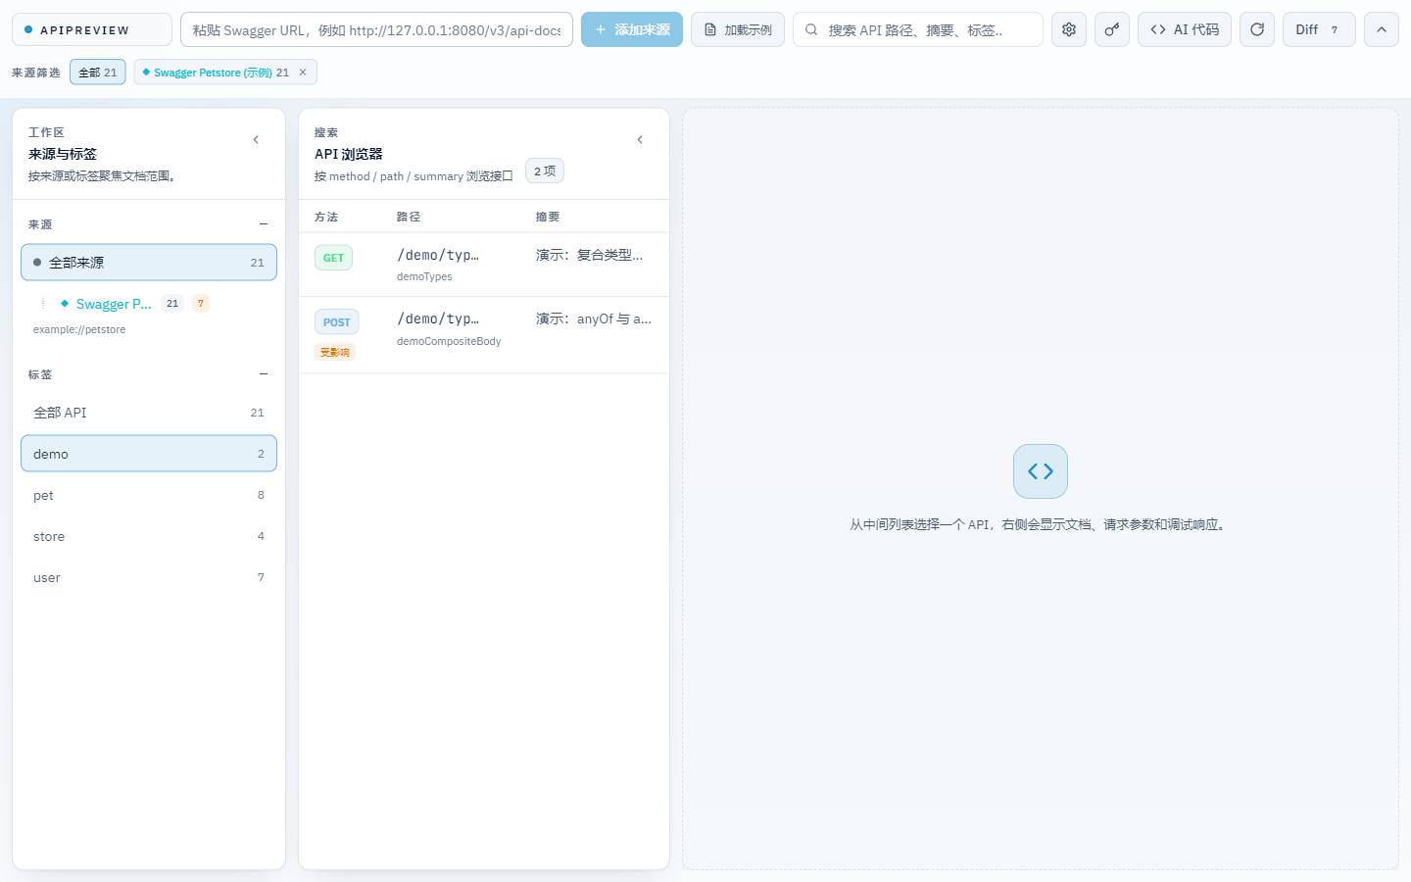Click the 演示：复合类型... summary

click(589, 255)
